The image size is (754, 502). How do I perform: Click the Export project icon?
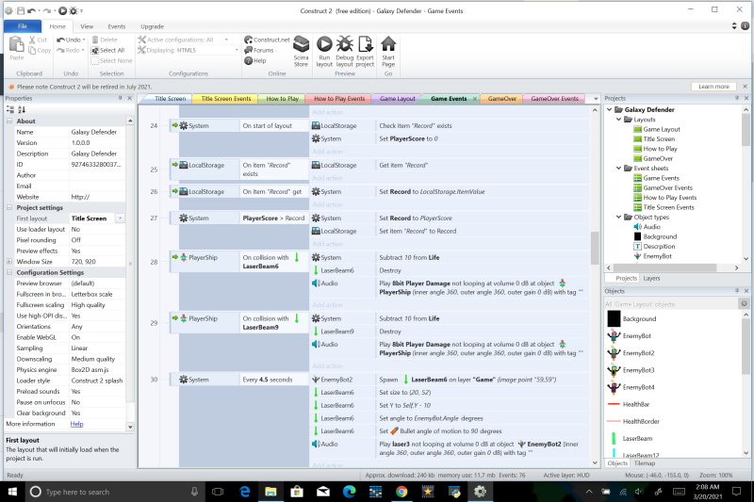(365, 44)
